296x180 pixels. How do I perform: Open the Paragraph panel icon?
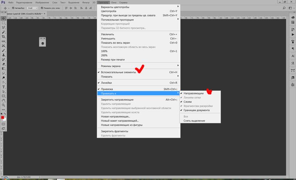click(293, 49)
